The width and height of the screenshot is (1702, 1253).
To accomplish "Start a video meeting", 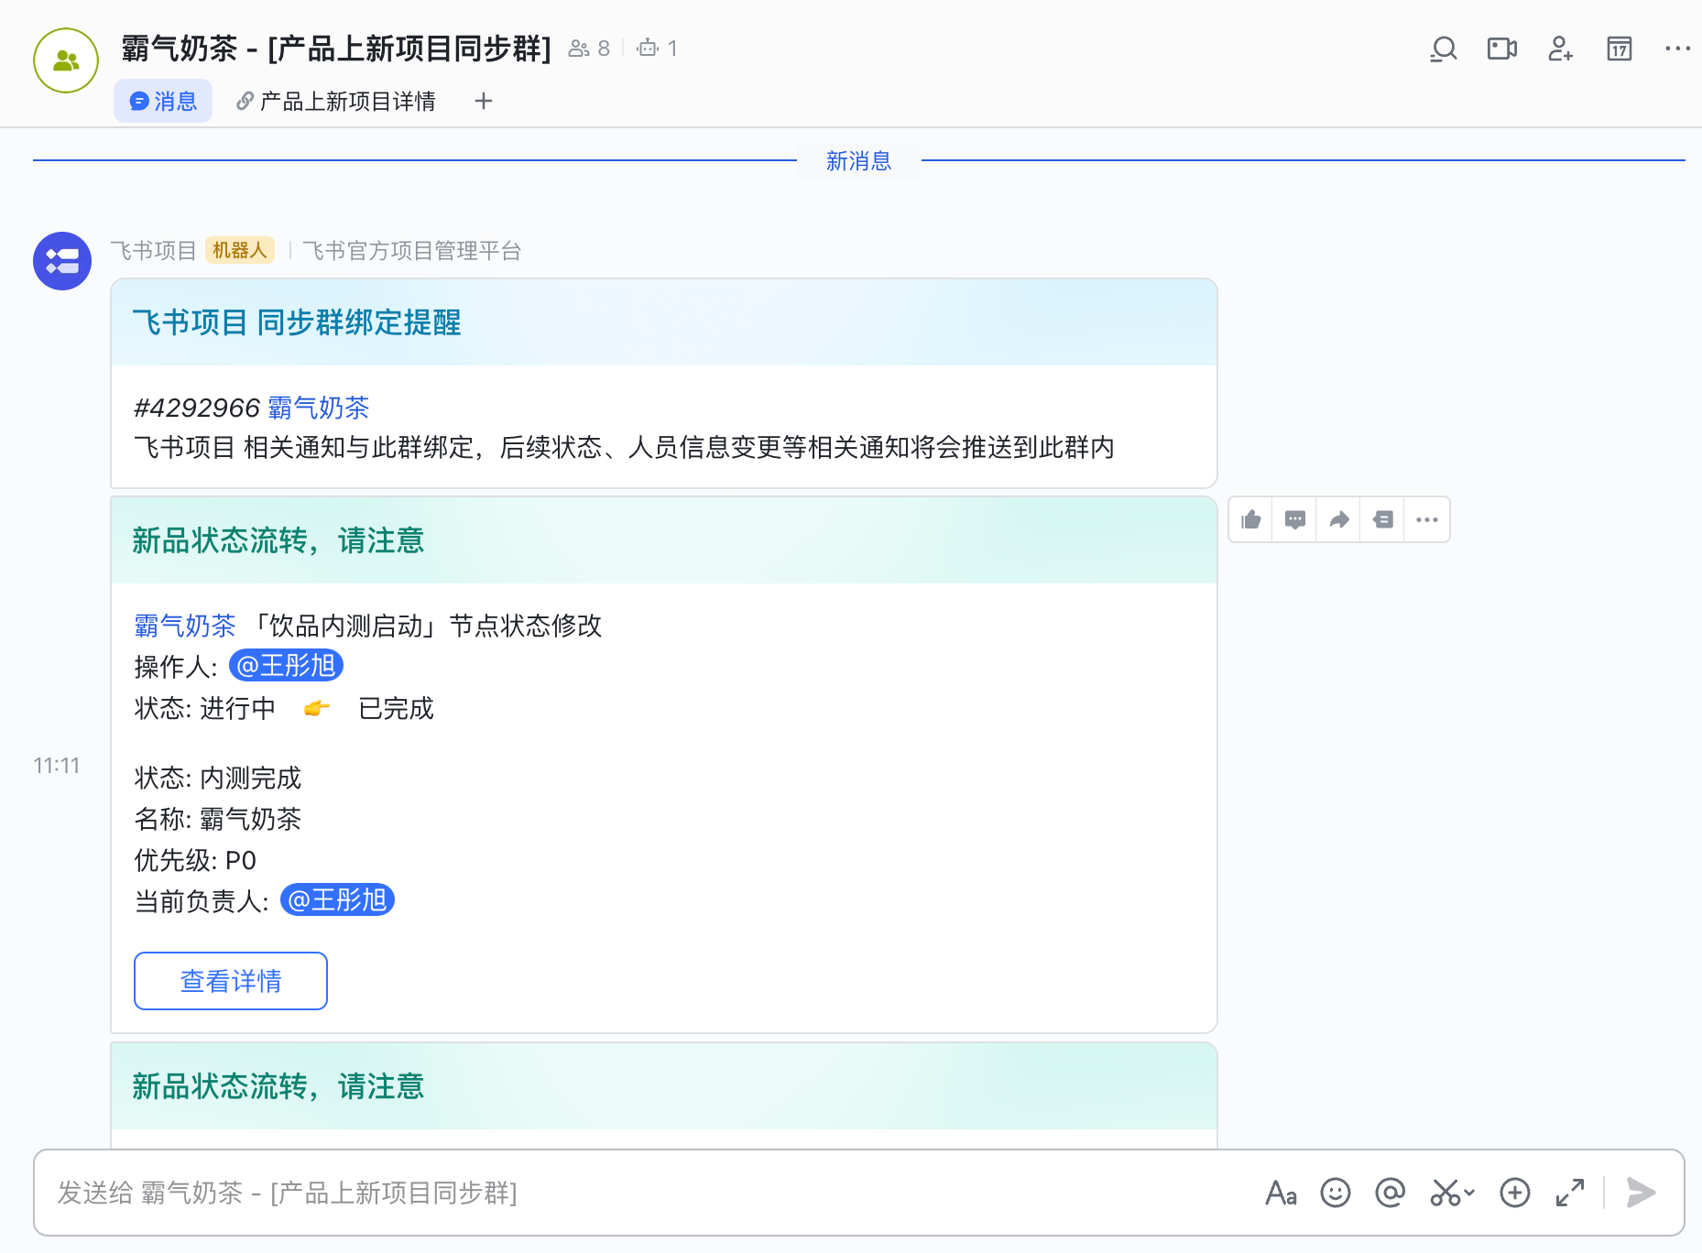I will click(x=1502, y=49).
